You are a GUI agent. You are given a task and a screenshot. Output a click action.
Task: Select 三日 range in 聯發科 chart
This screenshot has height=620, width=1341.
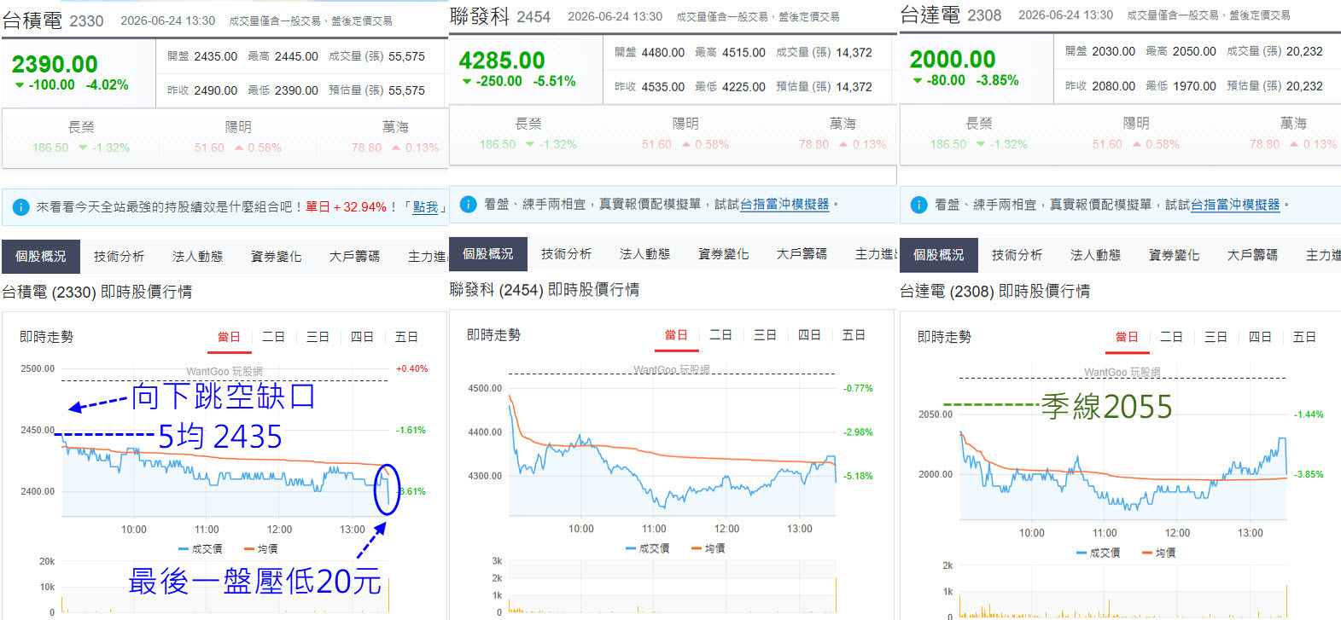765,335
